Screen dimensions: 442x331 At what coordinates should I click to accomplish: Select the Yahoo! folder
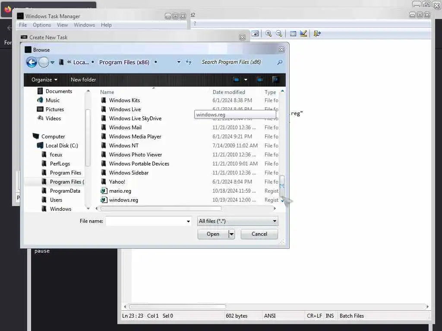point(117,182)
